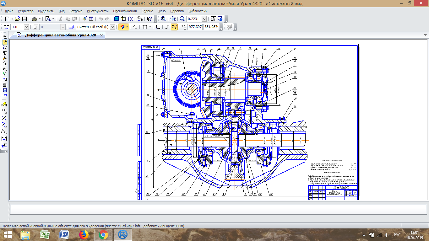This screenshot has height=241, width=429.
Task: Expand the zoom scale 0.2231 dropdown
Action: point(204,19)
